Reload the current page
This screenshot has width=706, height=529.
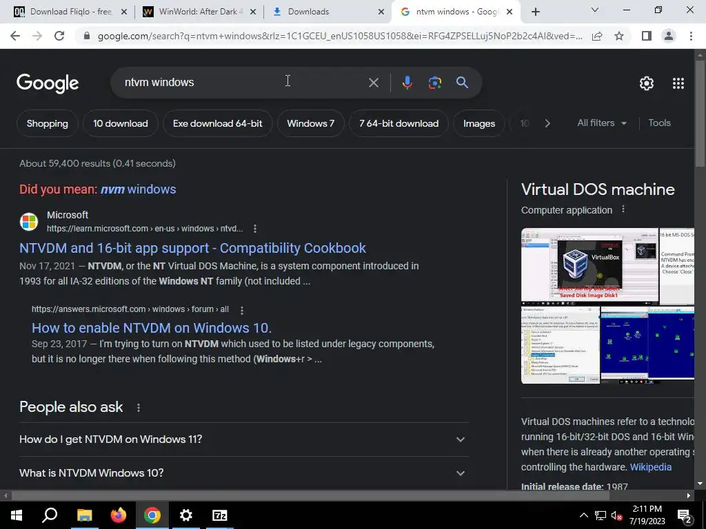(59, 36)
